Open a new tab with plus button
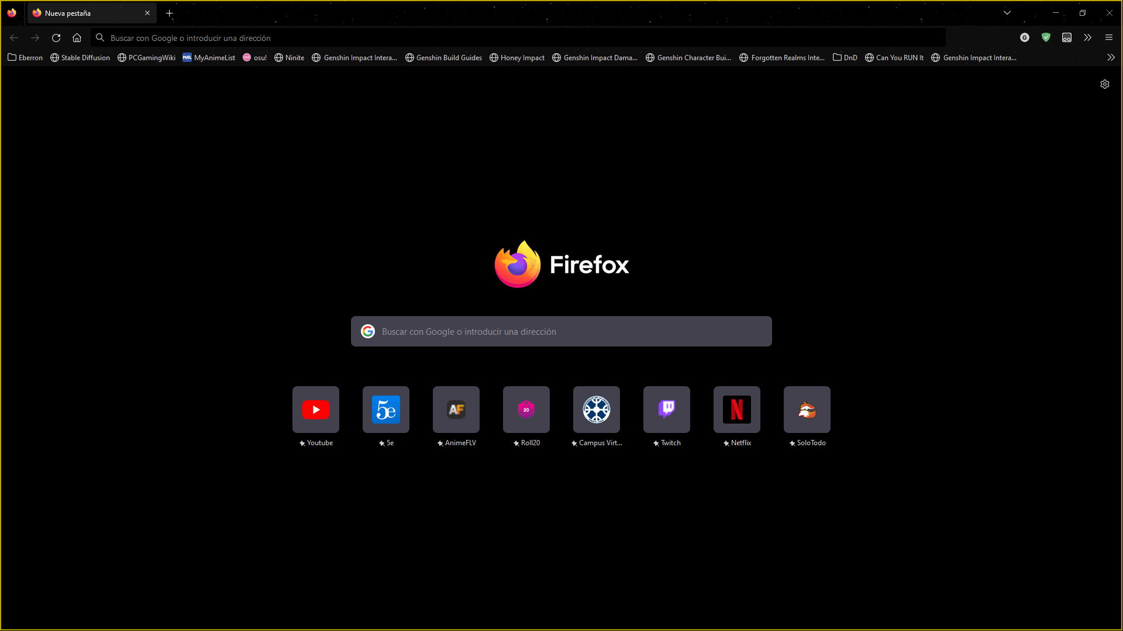The width and height of the screenshot is (1123, 631). 170,13
